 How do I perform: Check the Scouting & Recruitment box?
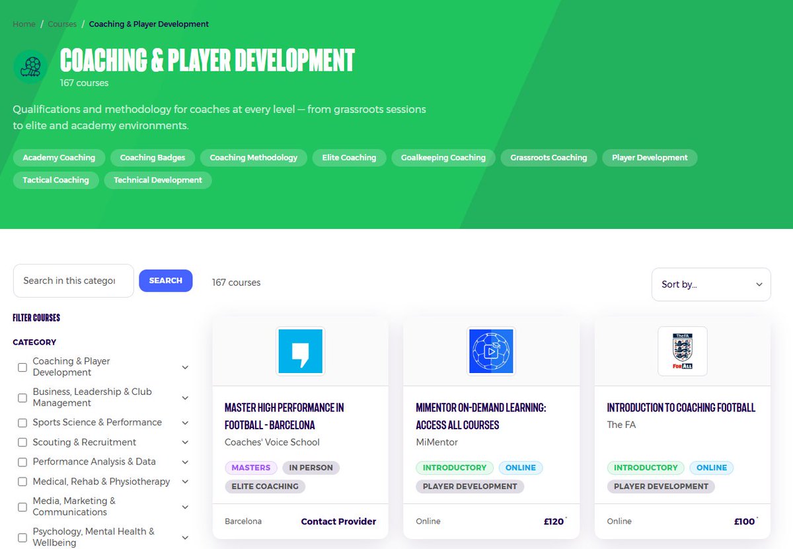[x=22, y=443]
